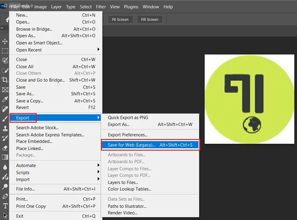The height and width of the screenshot is (220, 297).
Task: Choose Export As from submenu
Action: (150, 124)
